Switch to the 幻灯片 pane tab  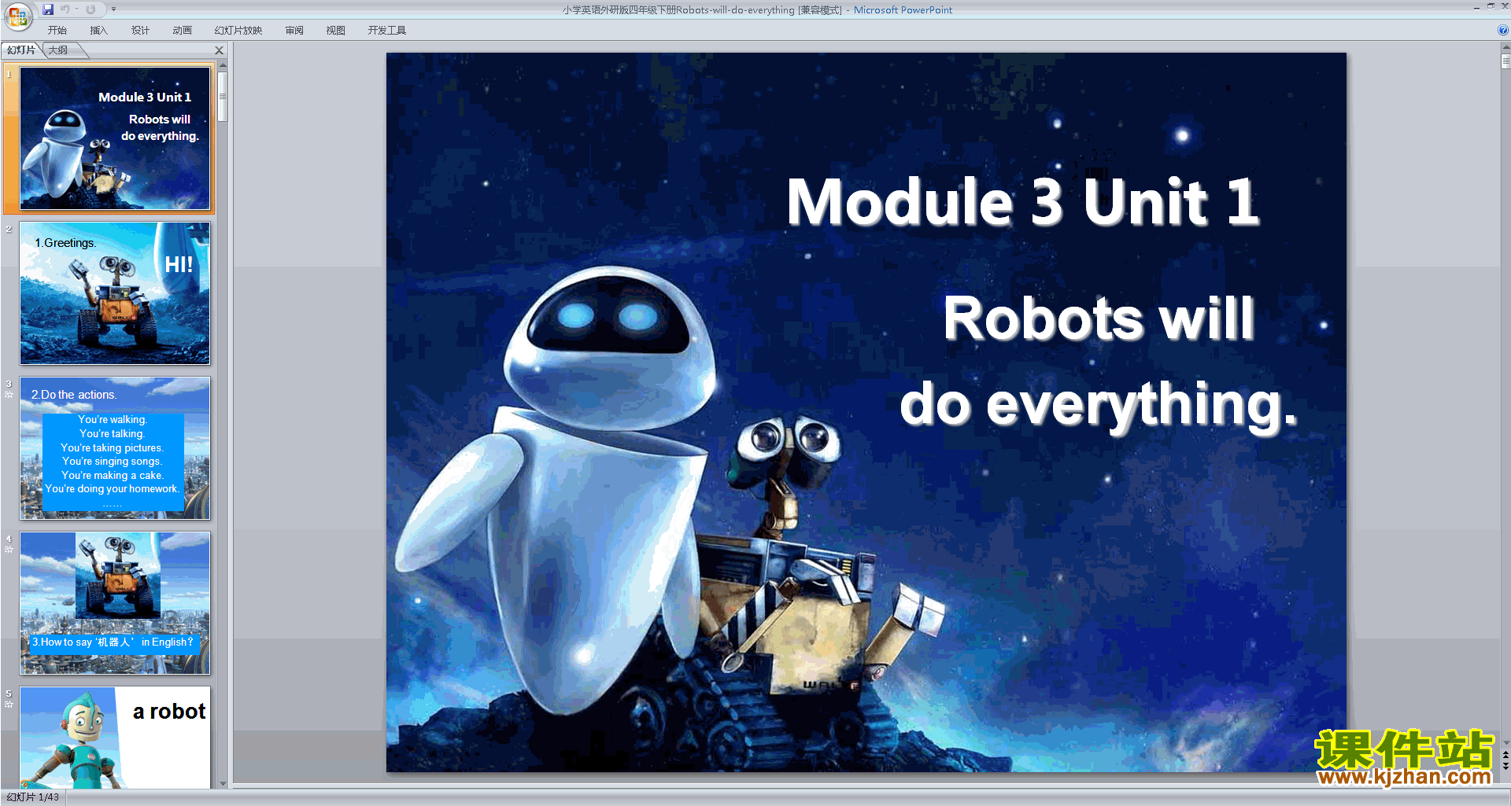[x=21, y=50]
